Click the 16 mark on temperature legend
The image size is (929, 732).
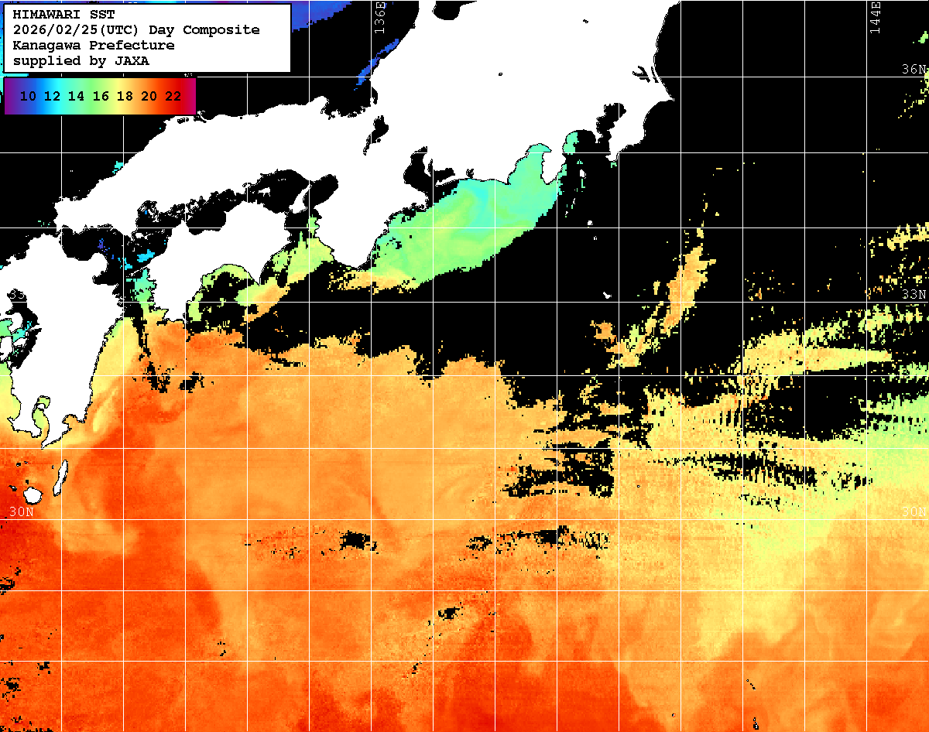[101, 96]
